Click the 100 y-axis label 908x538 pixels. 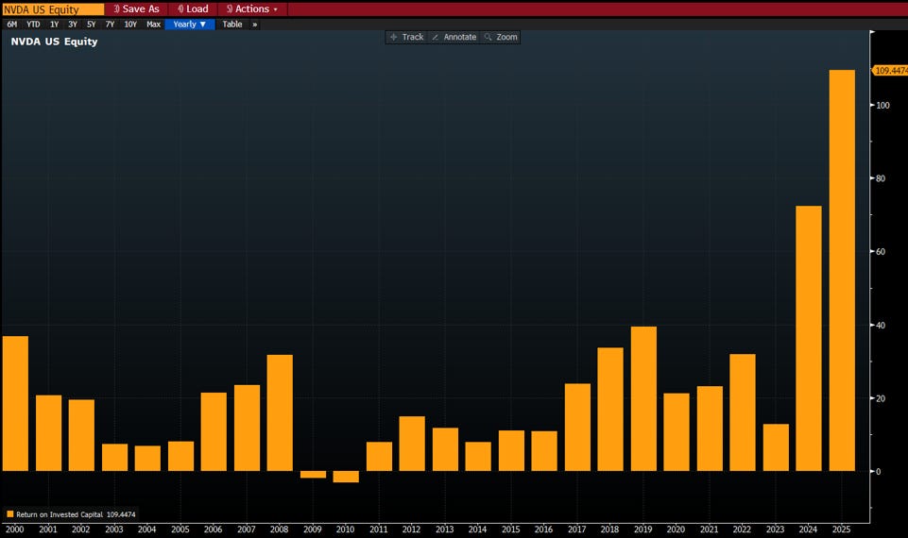pos(882,106)
